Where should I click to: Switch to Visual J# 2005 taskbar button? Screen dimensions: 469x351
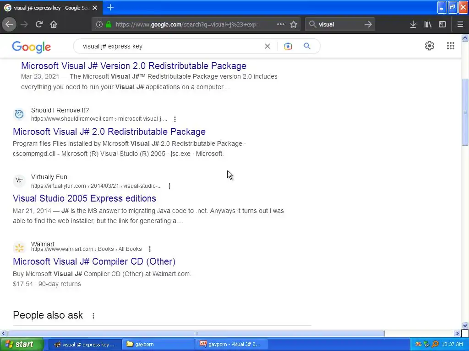(x=231, y=344)
